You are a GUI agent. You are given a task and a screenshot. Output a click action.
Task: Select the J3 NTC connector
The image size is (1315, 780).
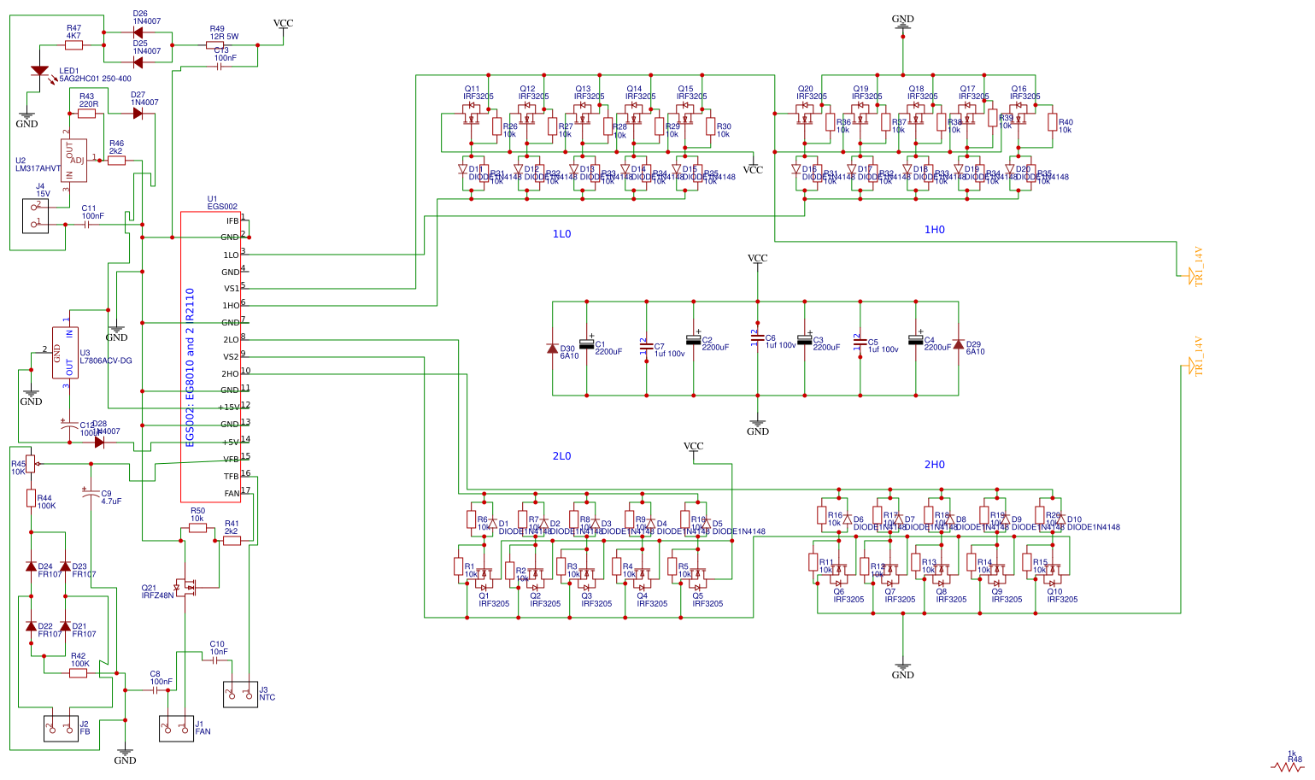point(240,694)
